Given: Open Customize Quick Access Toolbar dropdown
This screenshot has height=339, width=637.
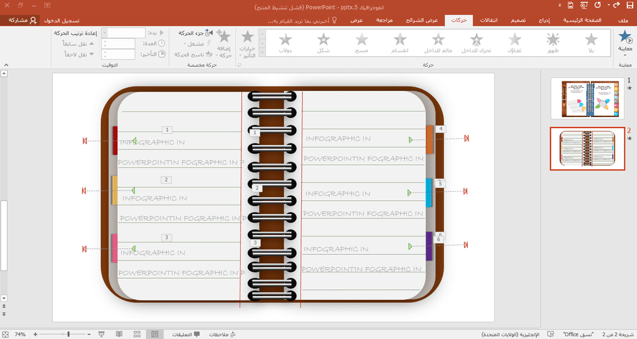Looking at the screenshot, I should [559, 5].
